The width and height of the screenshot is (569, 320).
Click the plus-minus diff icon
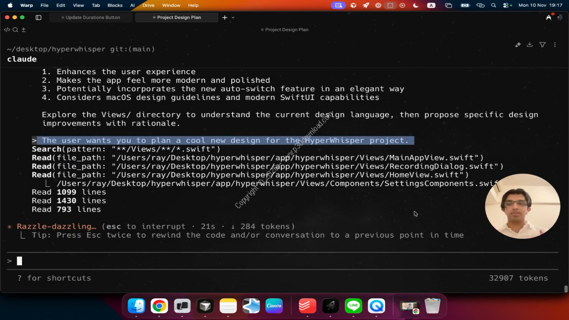tap(24, 30)
